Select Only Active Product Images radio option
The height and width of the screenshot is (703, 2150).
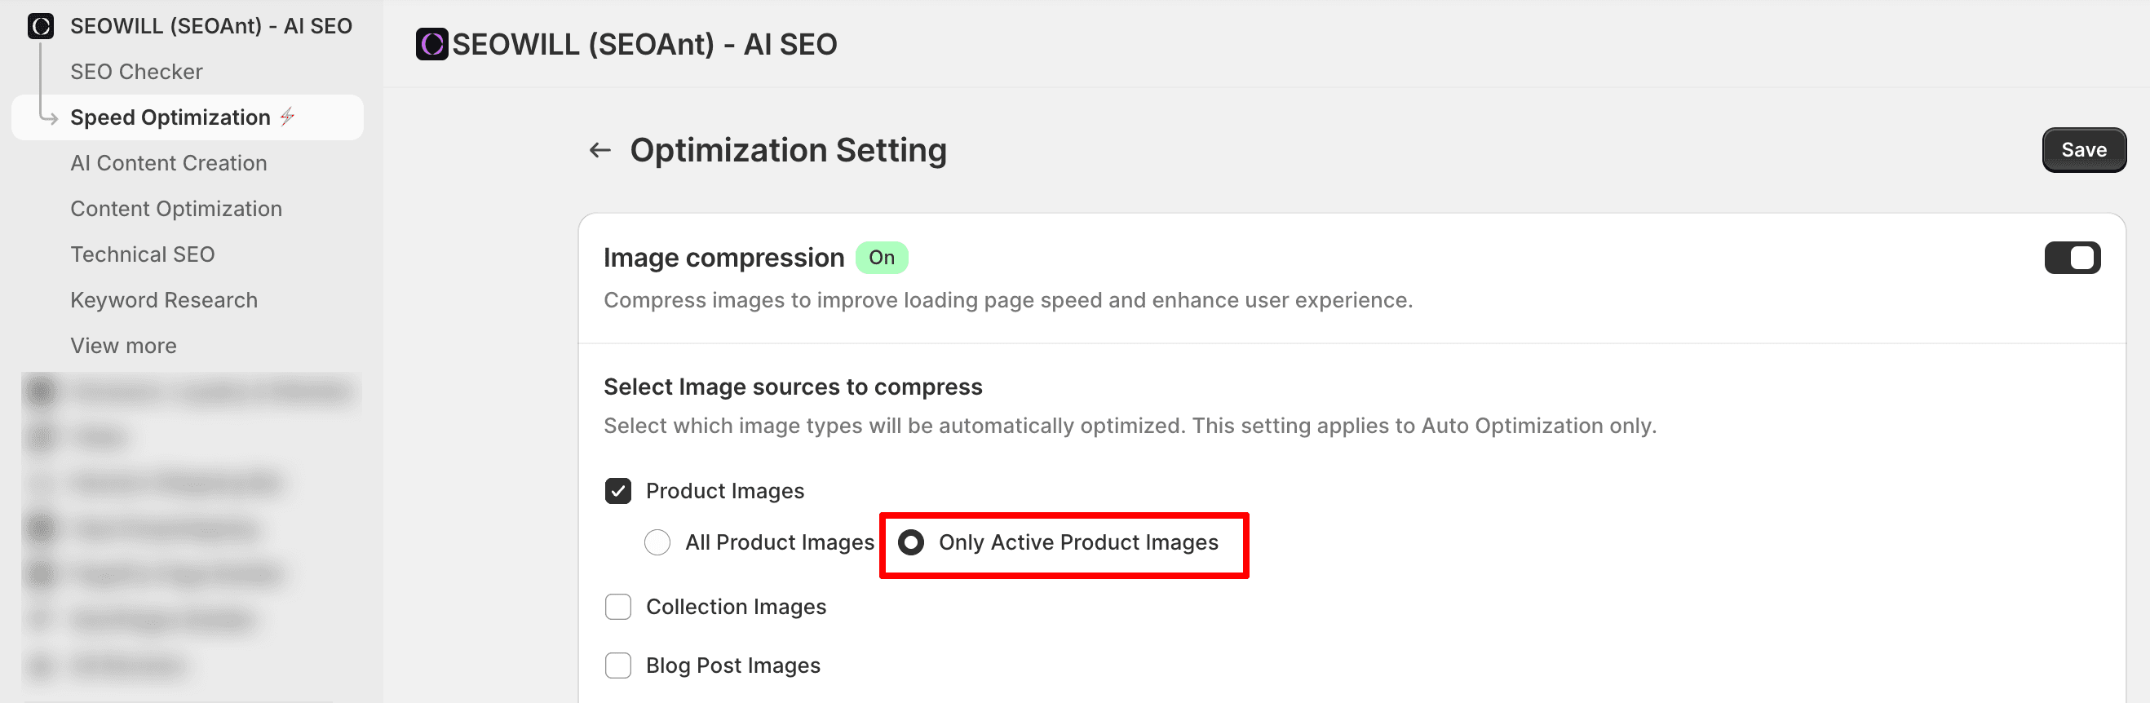910,542
